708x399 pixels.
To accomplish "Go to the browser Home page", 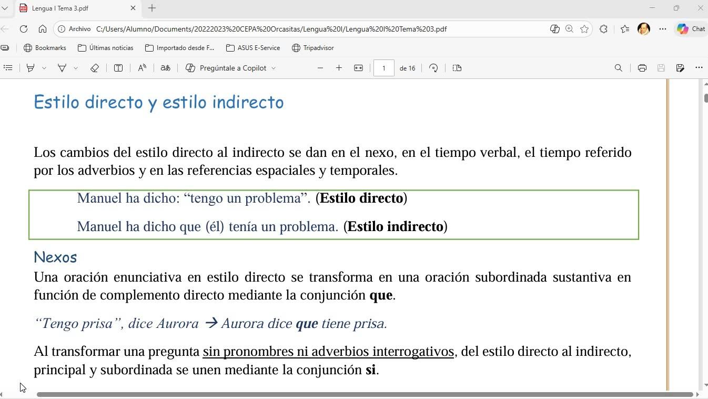I will [43, 29].
